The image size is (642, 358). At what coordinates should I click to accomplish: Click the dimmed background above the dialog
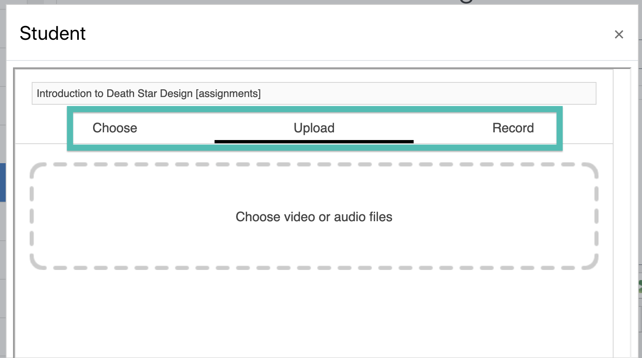click(244, 2)
